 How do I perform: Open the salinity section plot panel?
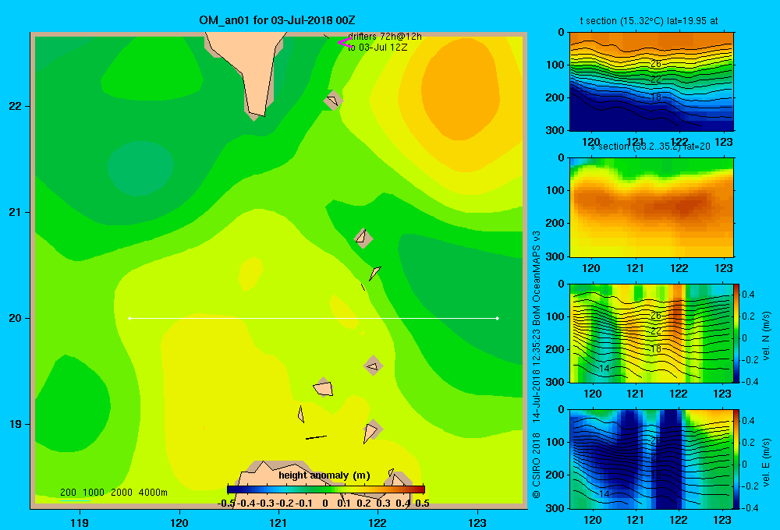651,207
